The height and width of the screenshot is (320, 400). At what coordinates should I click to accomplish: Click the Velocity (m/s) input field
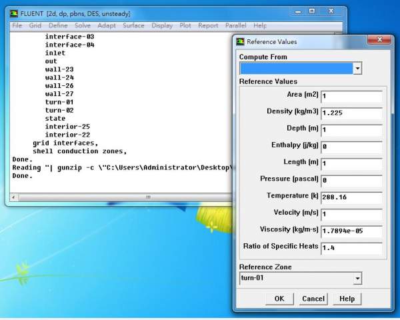(x=351, y=214)
